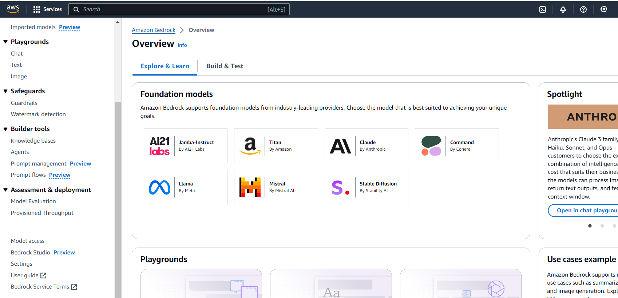
Task: Open the Overview Info link
Action: pyautogui.click(x=182, y=45)
